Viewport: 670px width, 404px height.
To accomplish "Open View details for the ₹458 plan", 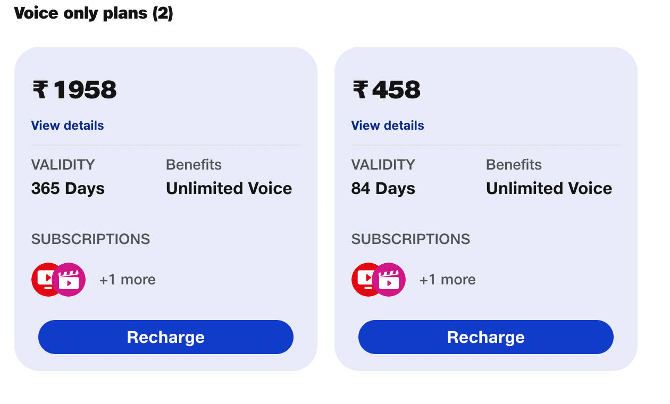I will click(388, 125).
